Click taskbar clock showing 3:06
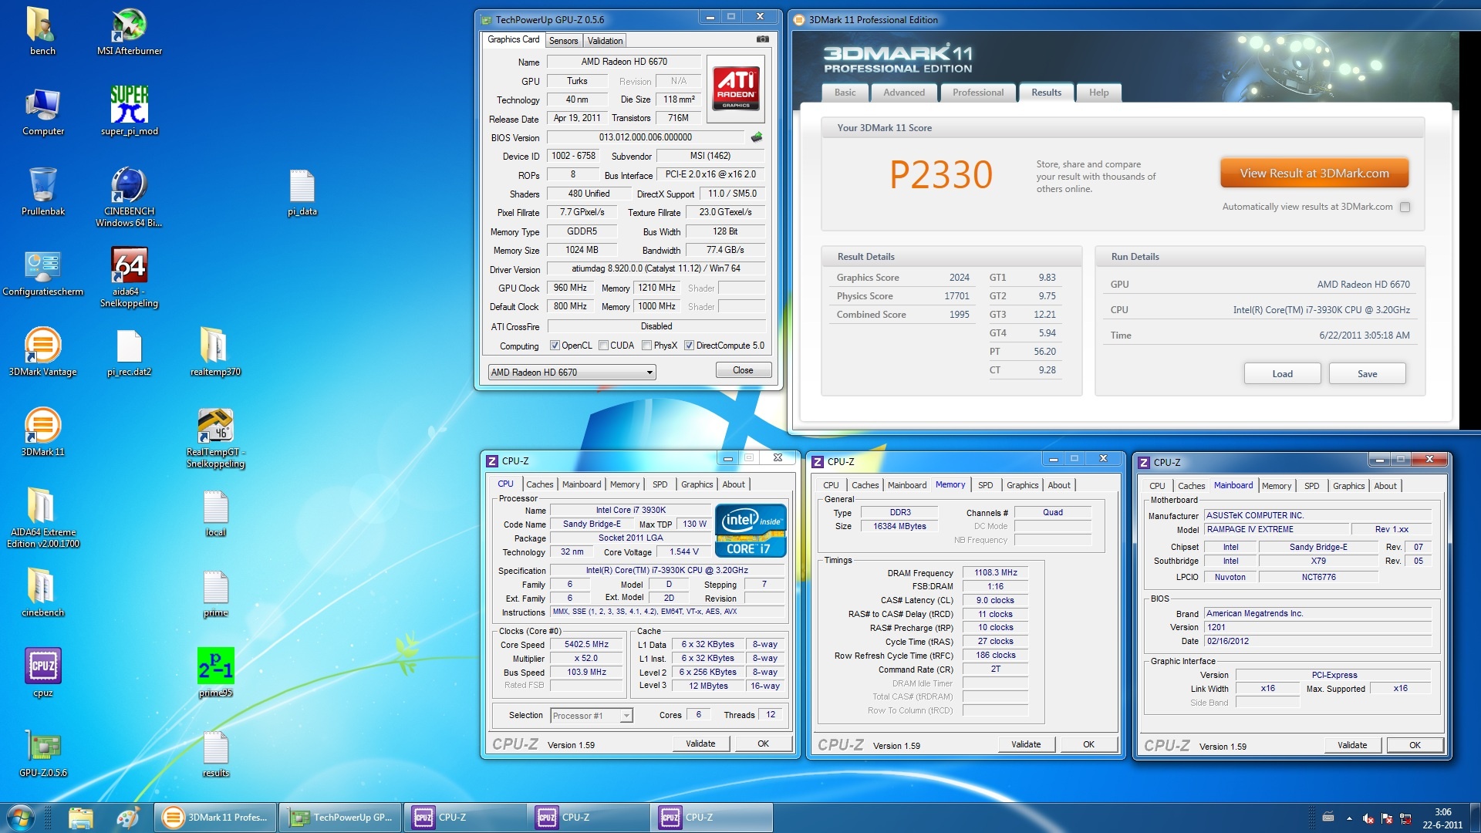1481x833 pixels. pos(1442,818)
